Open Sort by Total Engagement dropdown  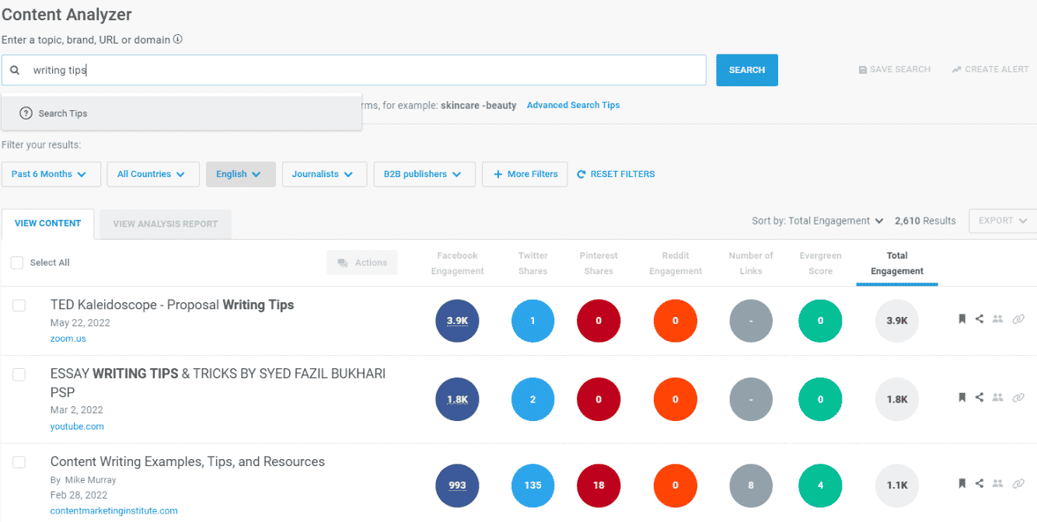(x=818, y=221)
